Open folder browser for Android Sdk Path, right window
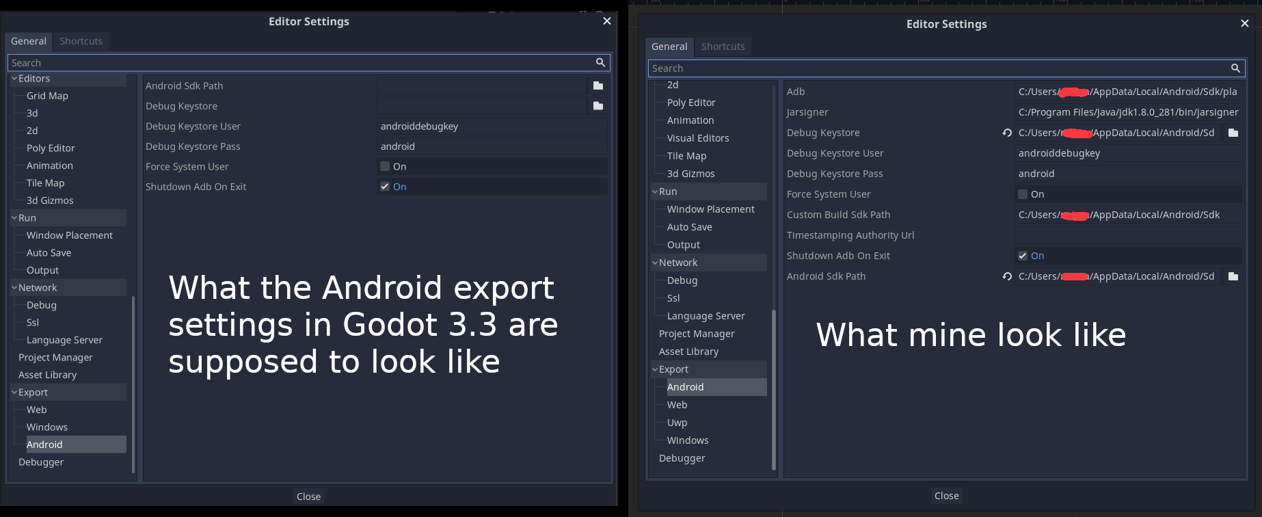Viewport: 1262px width, 517px height. coord(1233,276)
